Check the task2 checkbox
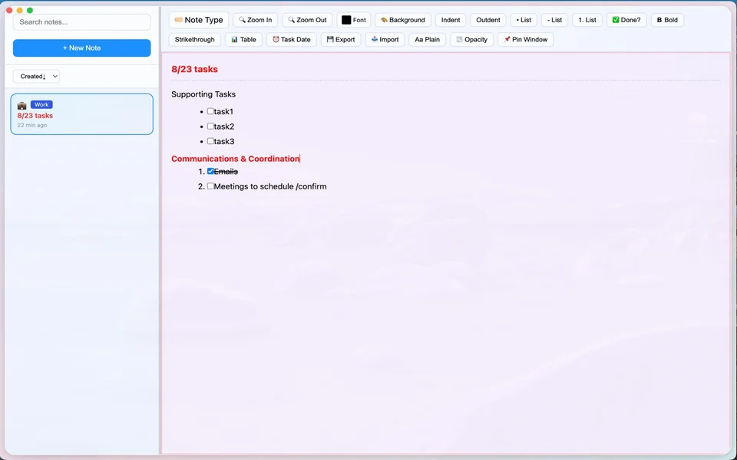737x460 pixels. pos(210,127)
